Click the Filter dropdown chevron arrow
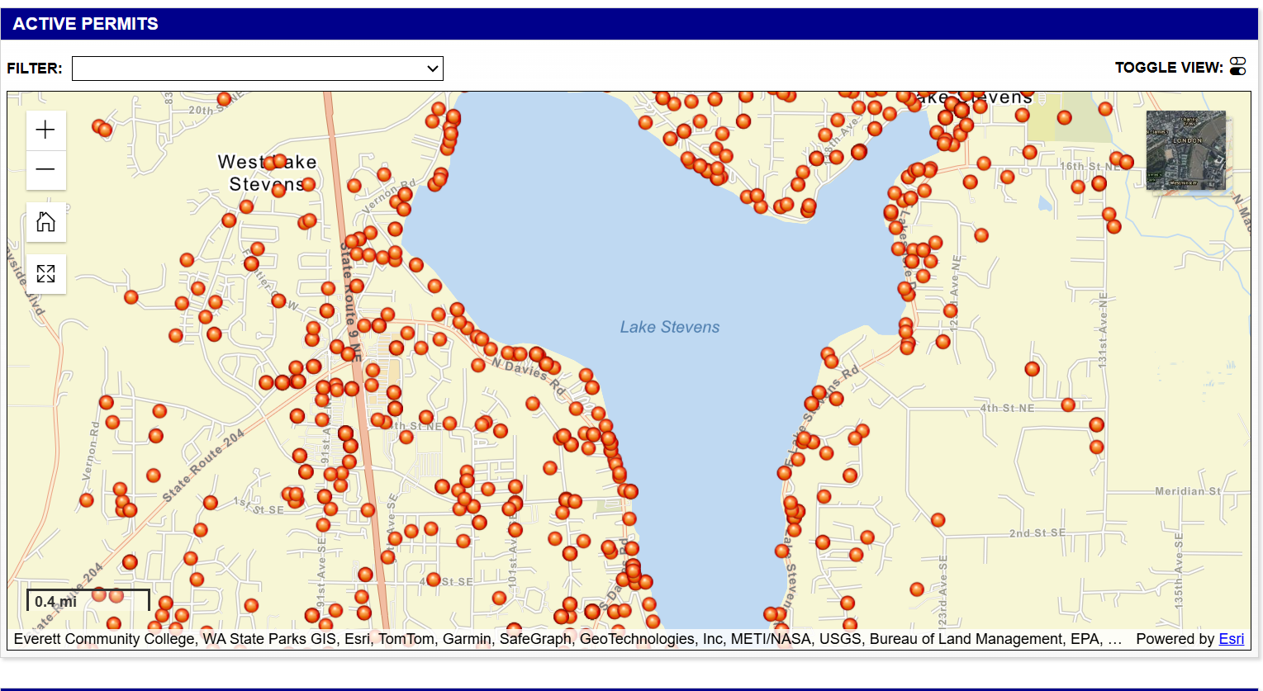 [x=432, y=69]
